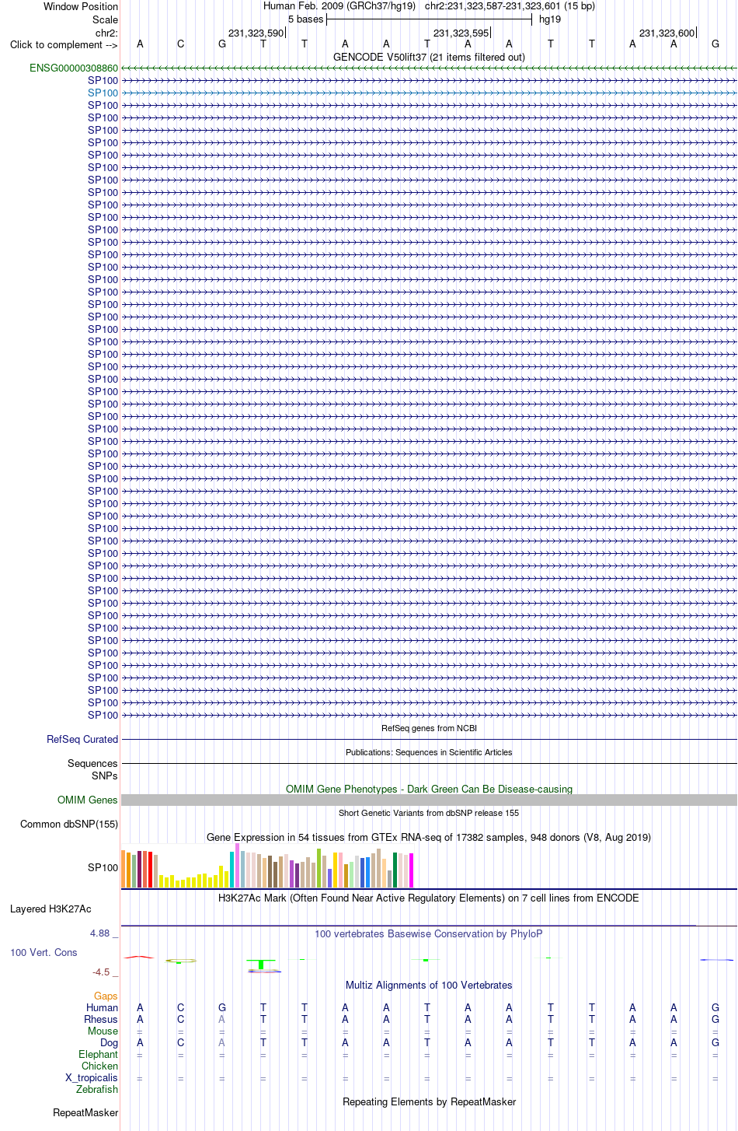This screenshot has width=738, height=1131.
Task: Click the OMIM Gene Phenotypes title
Action: [429, 790]
